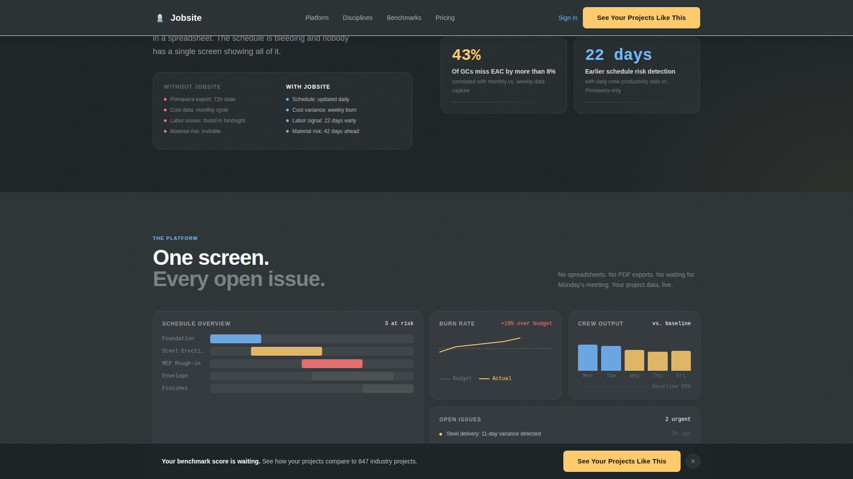Select the blue Foundation schedule bar
Screen dimensions: 853x479
235,339
